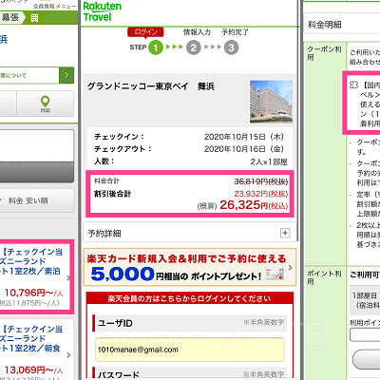Click the arrow on the 楽天カード banner
Screen dimensions: 380x380
point(291,268)
